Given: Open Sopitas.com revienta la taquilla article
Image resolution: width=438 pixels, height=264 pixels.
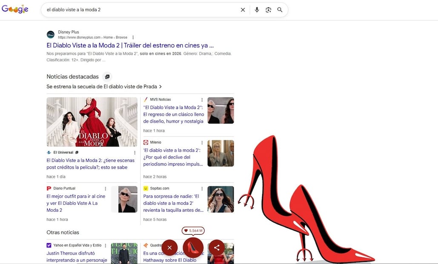Looking at the screenshot, I should [174, 203].
